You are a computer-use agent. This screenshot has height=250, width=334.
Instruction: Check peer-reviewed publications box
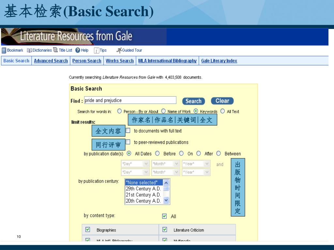(x=128, y=142)
